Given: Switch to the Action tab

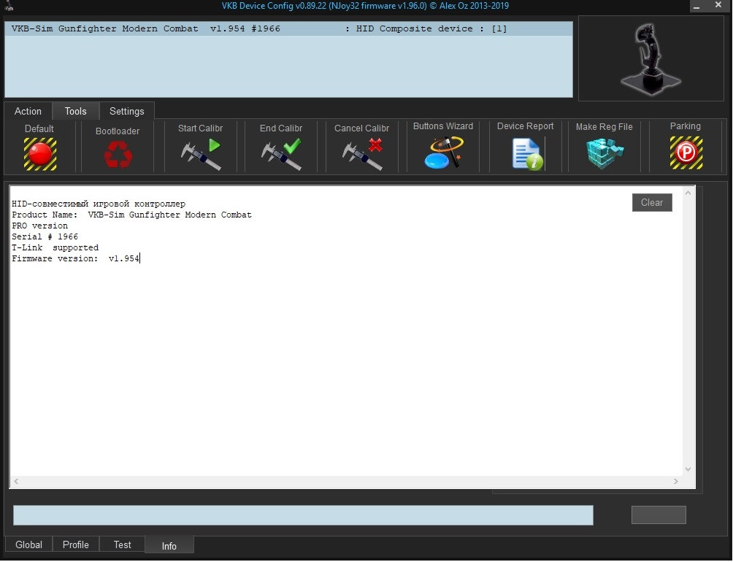Looking at the screenshot, I should (28, 111).
